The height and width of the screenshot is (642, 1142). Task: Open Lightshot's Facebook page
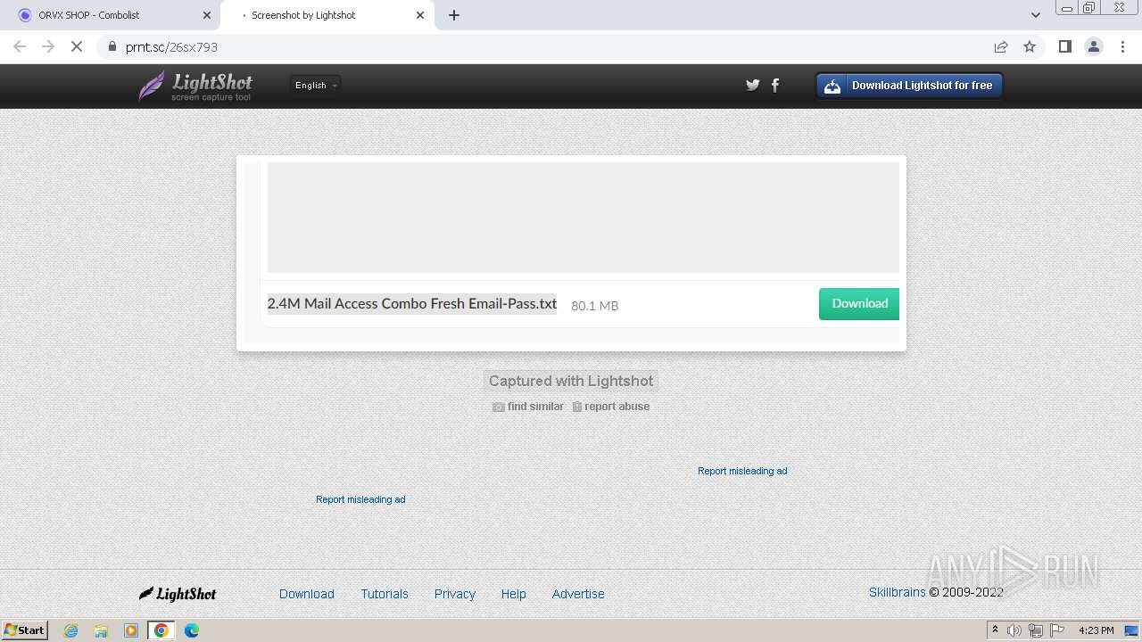(x=775, y=85)
